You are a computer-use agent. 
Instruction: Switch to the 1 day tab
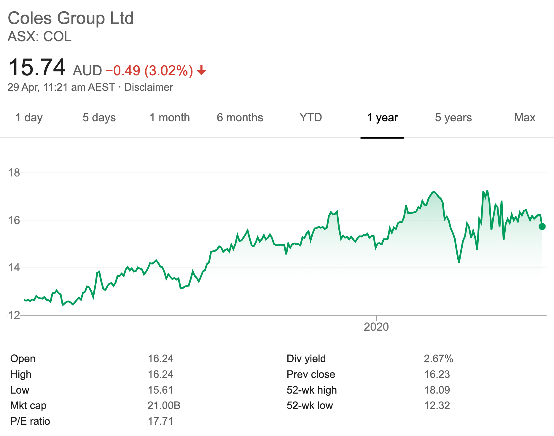29,117
